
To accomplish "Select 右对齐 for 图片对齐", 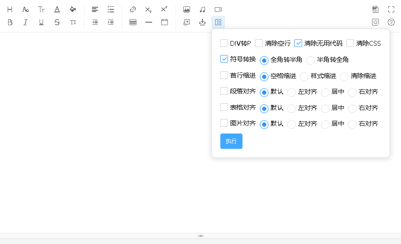I will pyautogui.click(x=352, y=125).
